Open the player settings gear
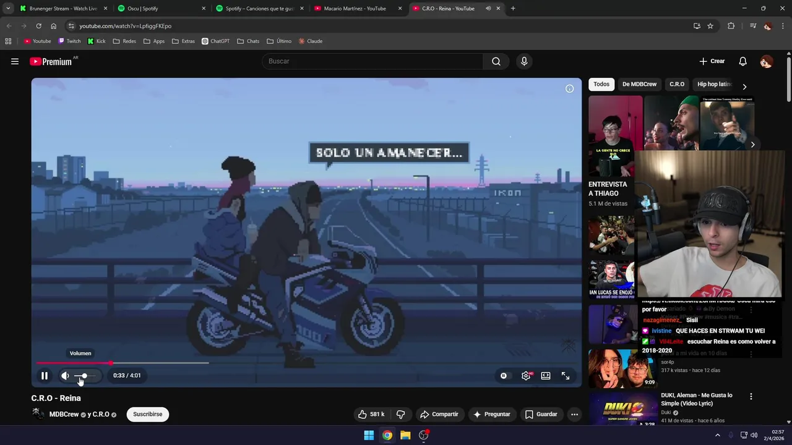792x445 pixels. (x=526, y=375)
